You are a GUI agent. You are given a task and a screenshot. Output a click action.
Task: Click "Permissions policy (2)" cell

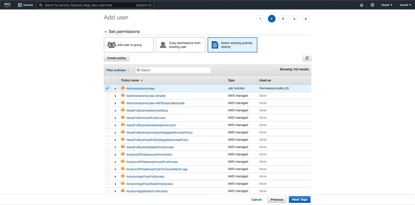tap(274, 88)
